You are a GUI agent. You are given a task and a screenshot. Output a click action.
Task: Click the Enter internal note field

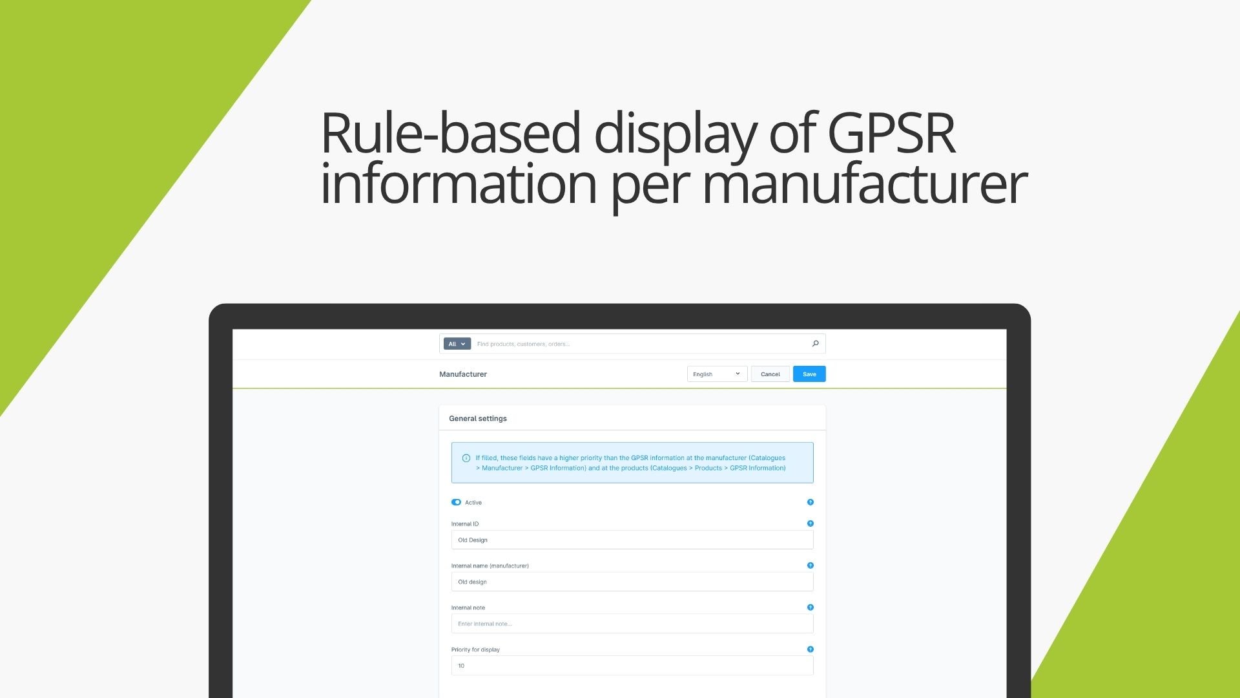[632, 624]
